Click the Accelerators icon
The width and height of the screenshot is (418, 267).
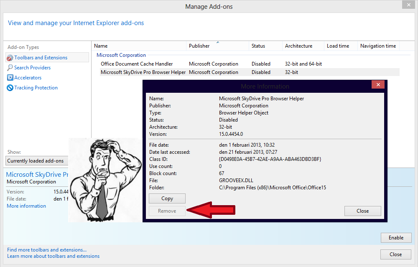point(10,78)
